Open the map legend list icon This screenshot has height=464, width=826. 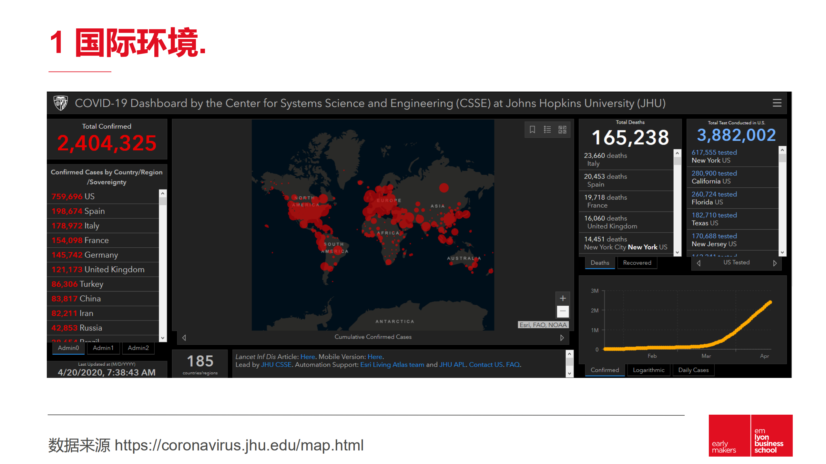(547, 130)
